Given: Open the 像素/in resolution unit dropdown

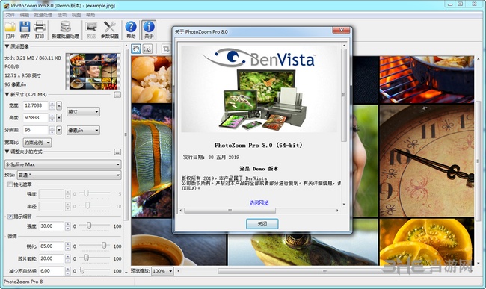Looking at the screenshot, I should (84, 130).
